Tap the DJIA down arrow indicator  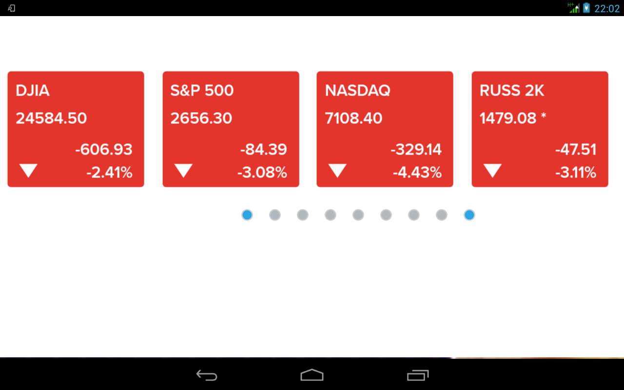pyautogui.click(x=28, y=171)
